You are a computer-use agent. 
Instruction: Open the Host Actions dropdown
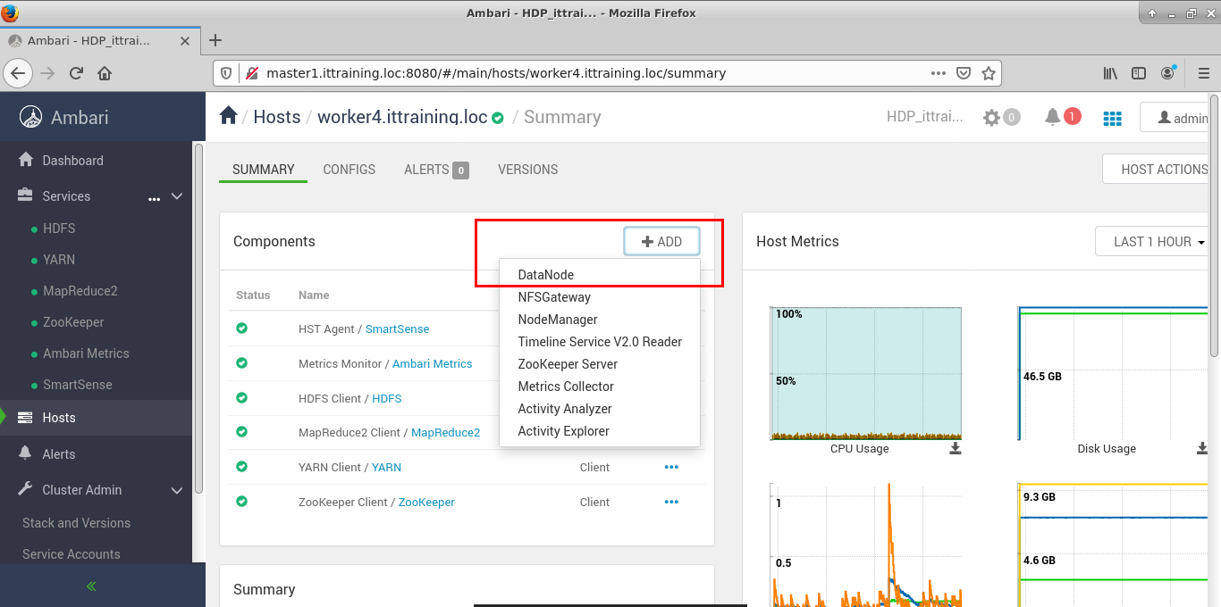pos(1162,170)
